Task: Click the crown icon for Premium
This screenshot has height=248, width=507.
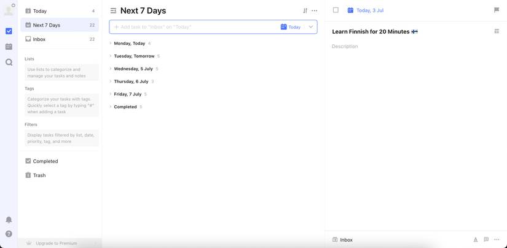Action: click(x=29, y=243)
